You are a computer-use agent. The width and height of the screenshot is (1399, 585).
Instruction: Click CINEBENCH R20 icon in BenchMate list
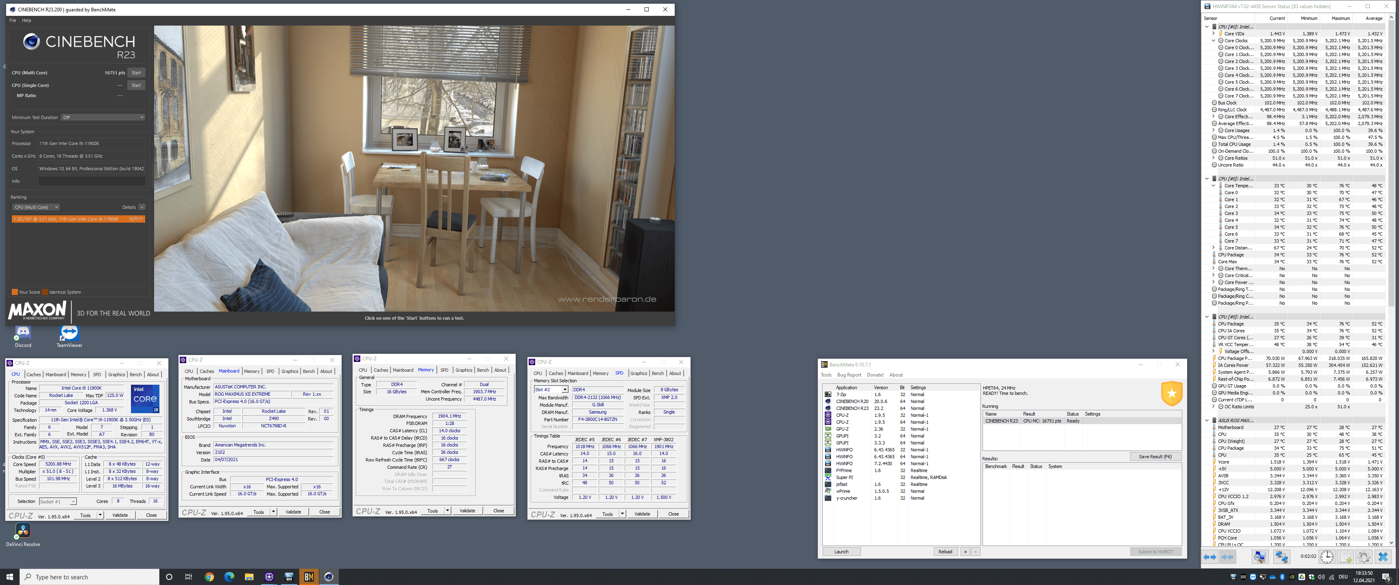[x=828, y=401]
